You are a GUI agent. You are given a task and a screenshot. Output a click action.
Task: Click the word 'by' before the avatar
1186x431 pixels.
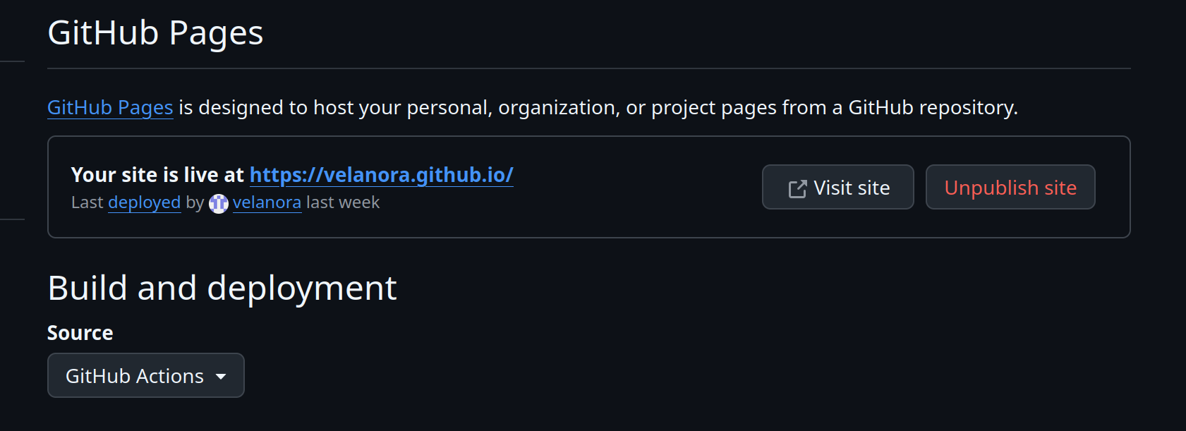pyautogui.click(x=195, y=202)
